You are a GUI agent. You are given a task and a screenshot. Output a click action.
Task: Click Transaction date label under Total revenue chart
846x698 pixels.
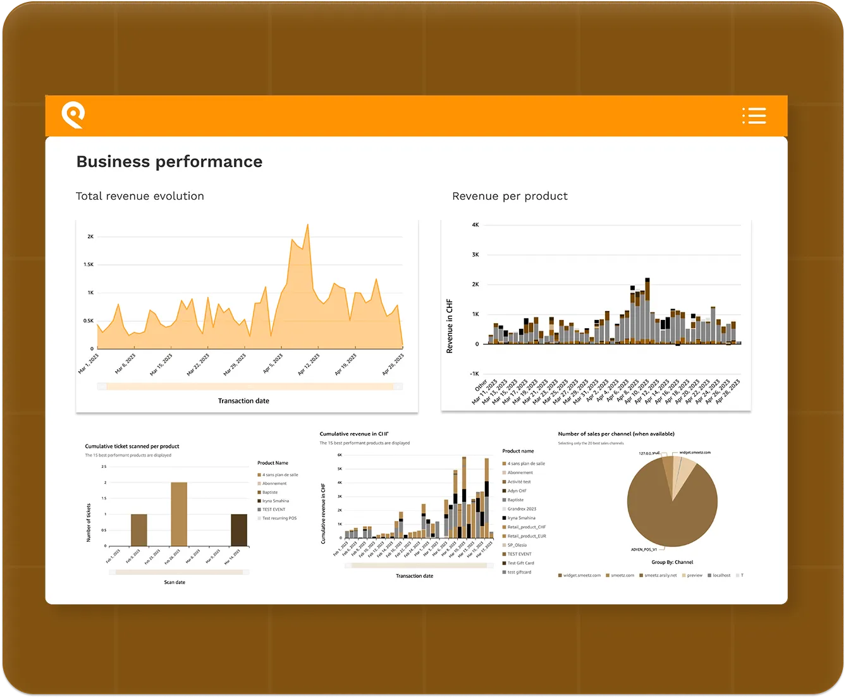[x=243, y=401]
